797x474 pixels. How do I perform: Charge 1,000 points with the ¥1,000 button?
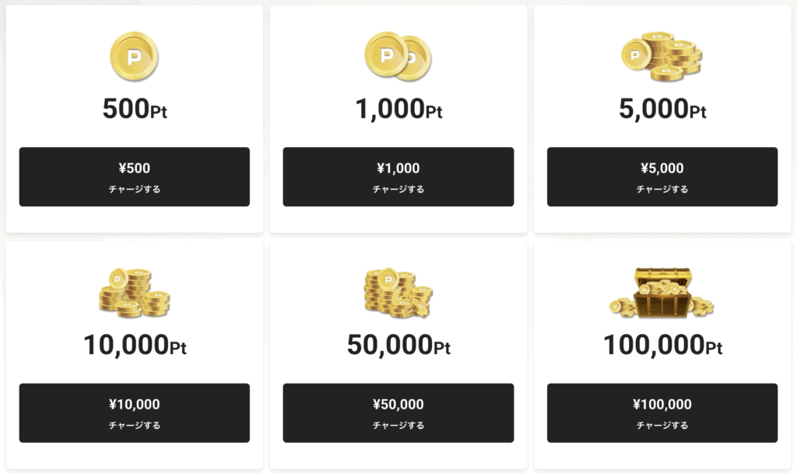tap(398, 177)
